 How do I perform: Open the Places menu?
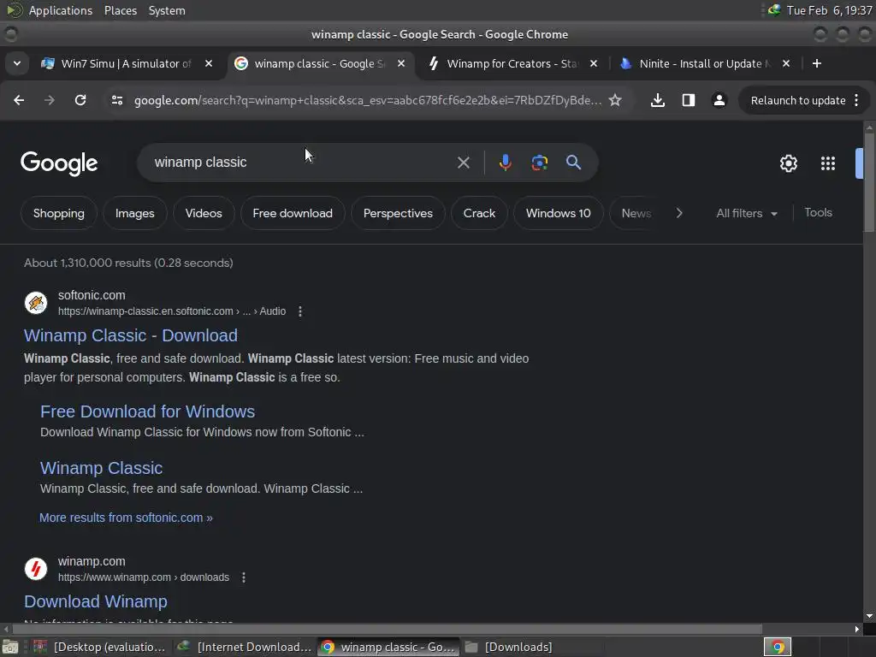click(120, 10)
